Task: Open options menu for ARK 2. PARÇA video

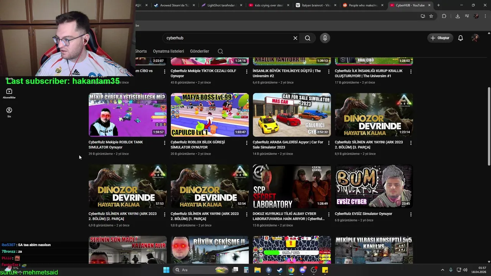Action: point(165,214)
